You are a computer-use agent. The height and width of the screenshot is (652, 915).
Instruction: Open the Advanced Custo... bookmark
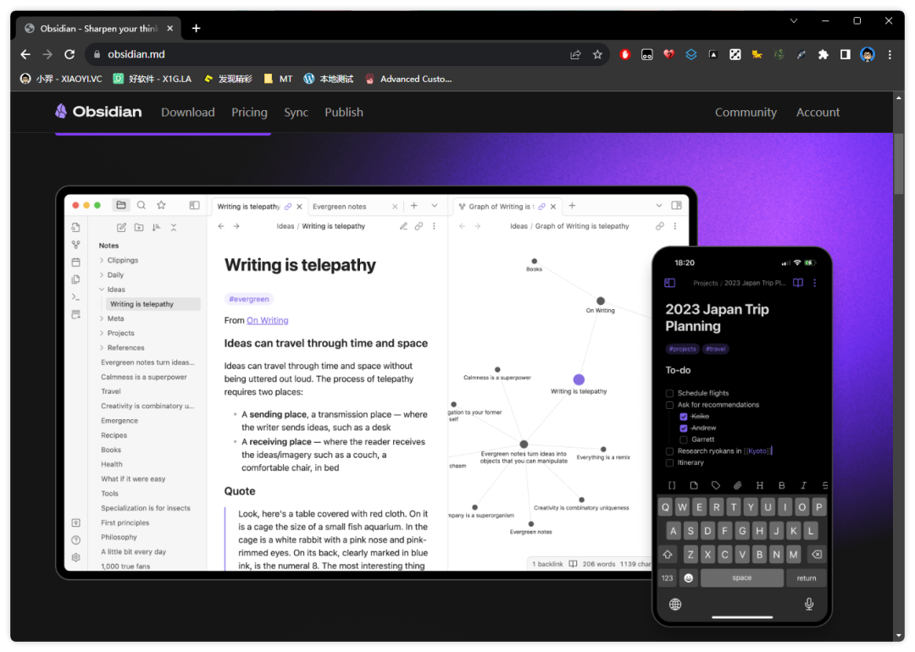point(408,79)
